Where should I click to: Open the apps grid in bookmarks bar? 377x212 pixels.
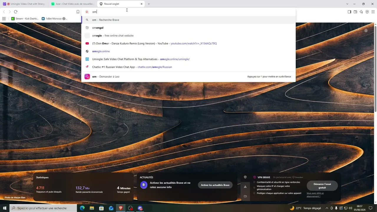click(x=4, y=19)
